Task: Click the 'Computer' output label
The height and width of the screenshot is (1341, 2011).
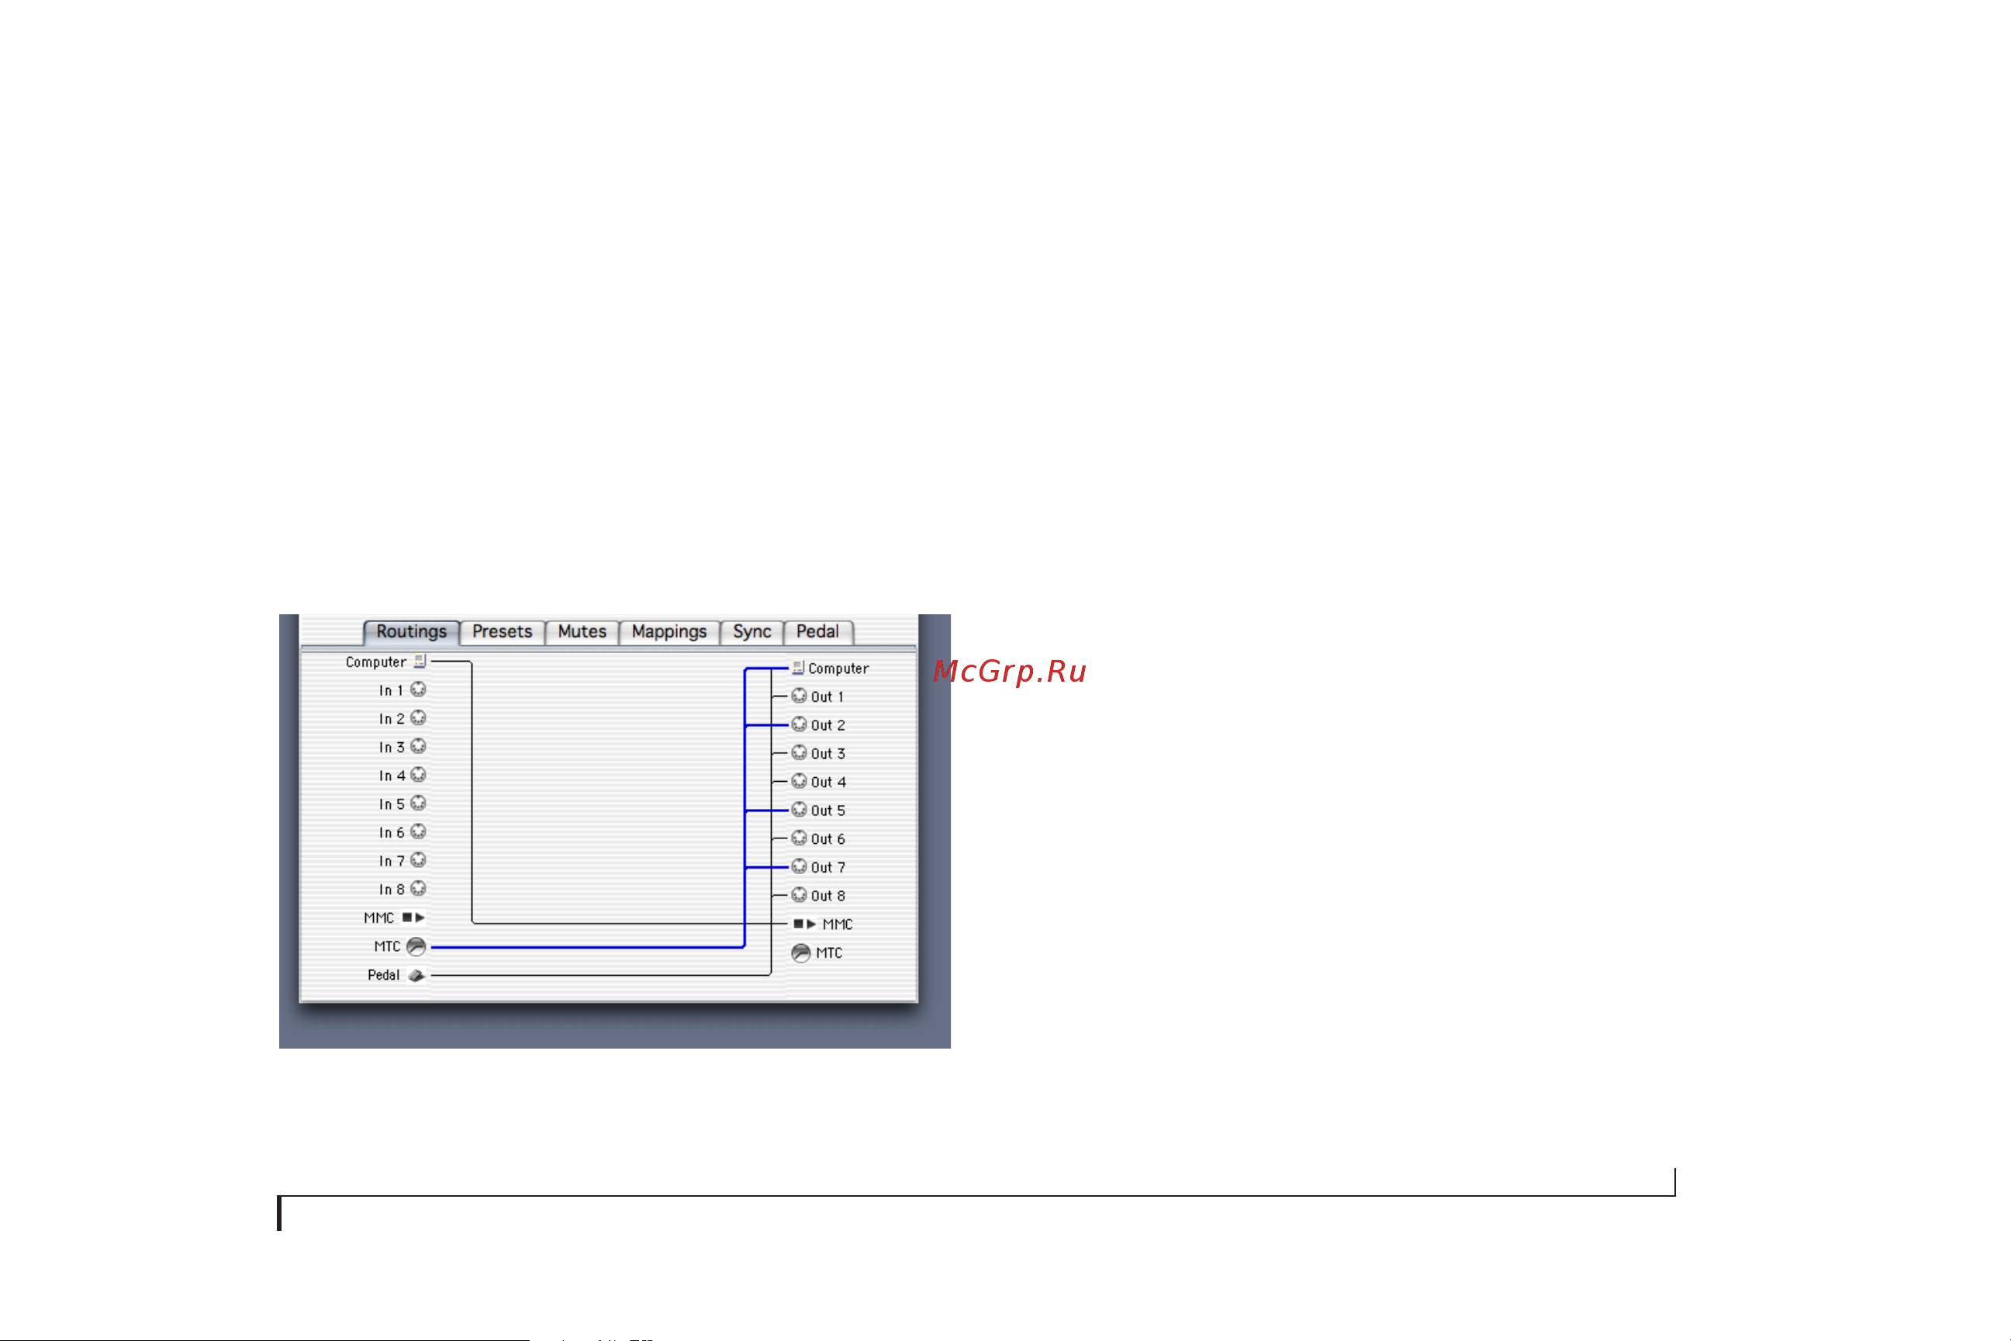Action: (839, 669)
